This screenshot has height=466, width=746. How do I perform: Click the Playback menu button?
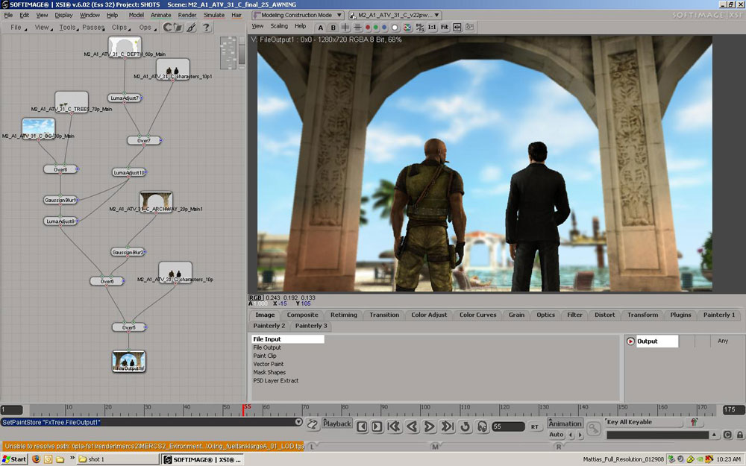point(337,424)
